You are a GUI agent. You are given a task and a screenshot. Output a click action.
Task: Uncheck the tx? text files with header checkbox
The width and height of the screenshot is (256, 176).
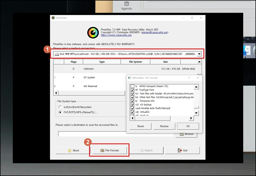[132, 94]
